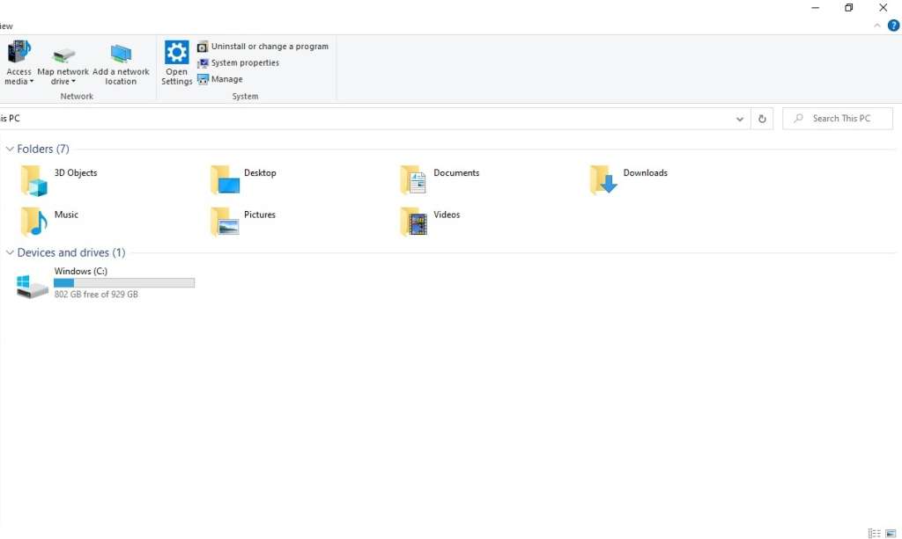
Task: Select the Pictures folder
Action: 225,221
